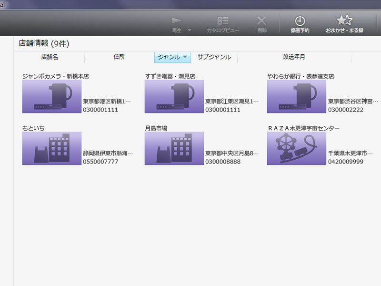This screenshot has width=381, height=286.
Task: Open the 月島市場 store thumbnail
Action: (x=174, y=148)
